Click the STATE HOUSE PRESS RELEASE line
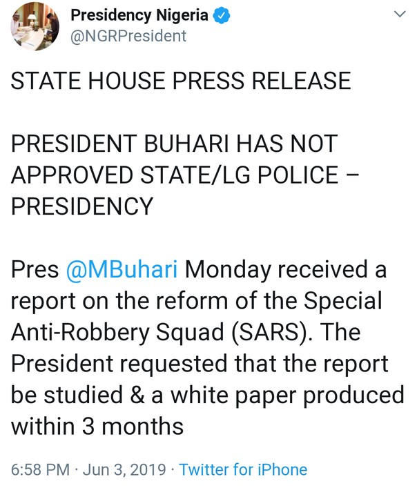This screenshot has height=497, width=417. coord(181,83)
